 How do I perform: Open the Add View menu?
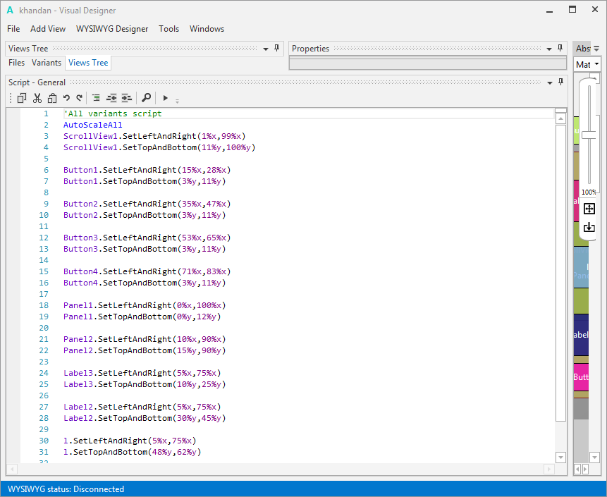(x=48, y=29)
